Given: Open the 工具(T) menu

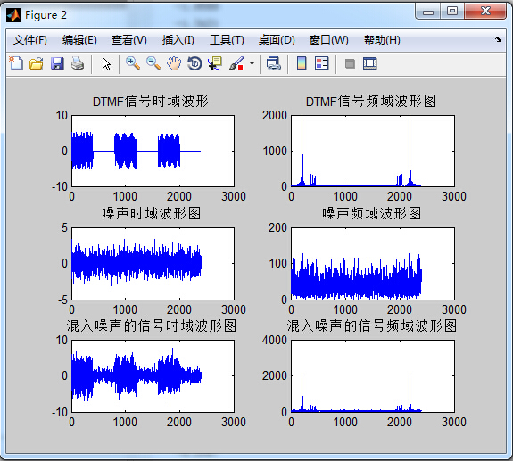Looking at the screenshot, I should [x=227, y=40].
